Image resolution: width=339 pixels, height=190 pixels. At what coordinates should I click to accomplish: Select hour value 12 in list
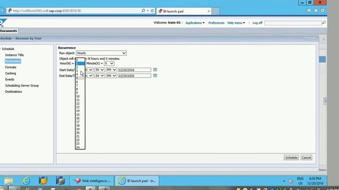80,103
